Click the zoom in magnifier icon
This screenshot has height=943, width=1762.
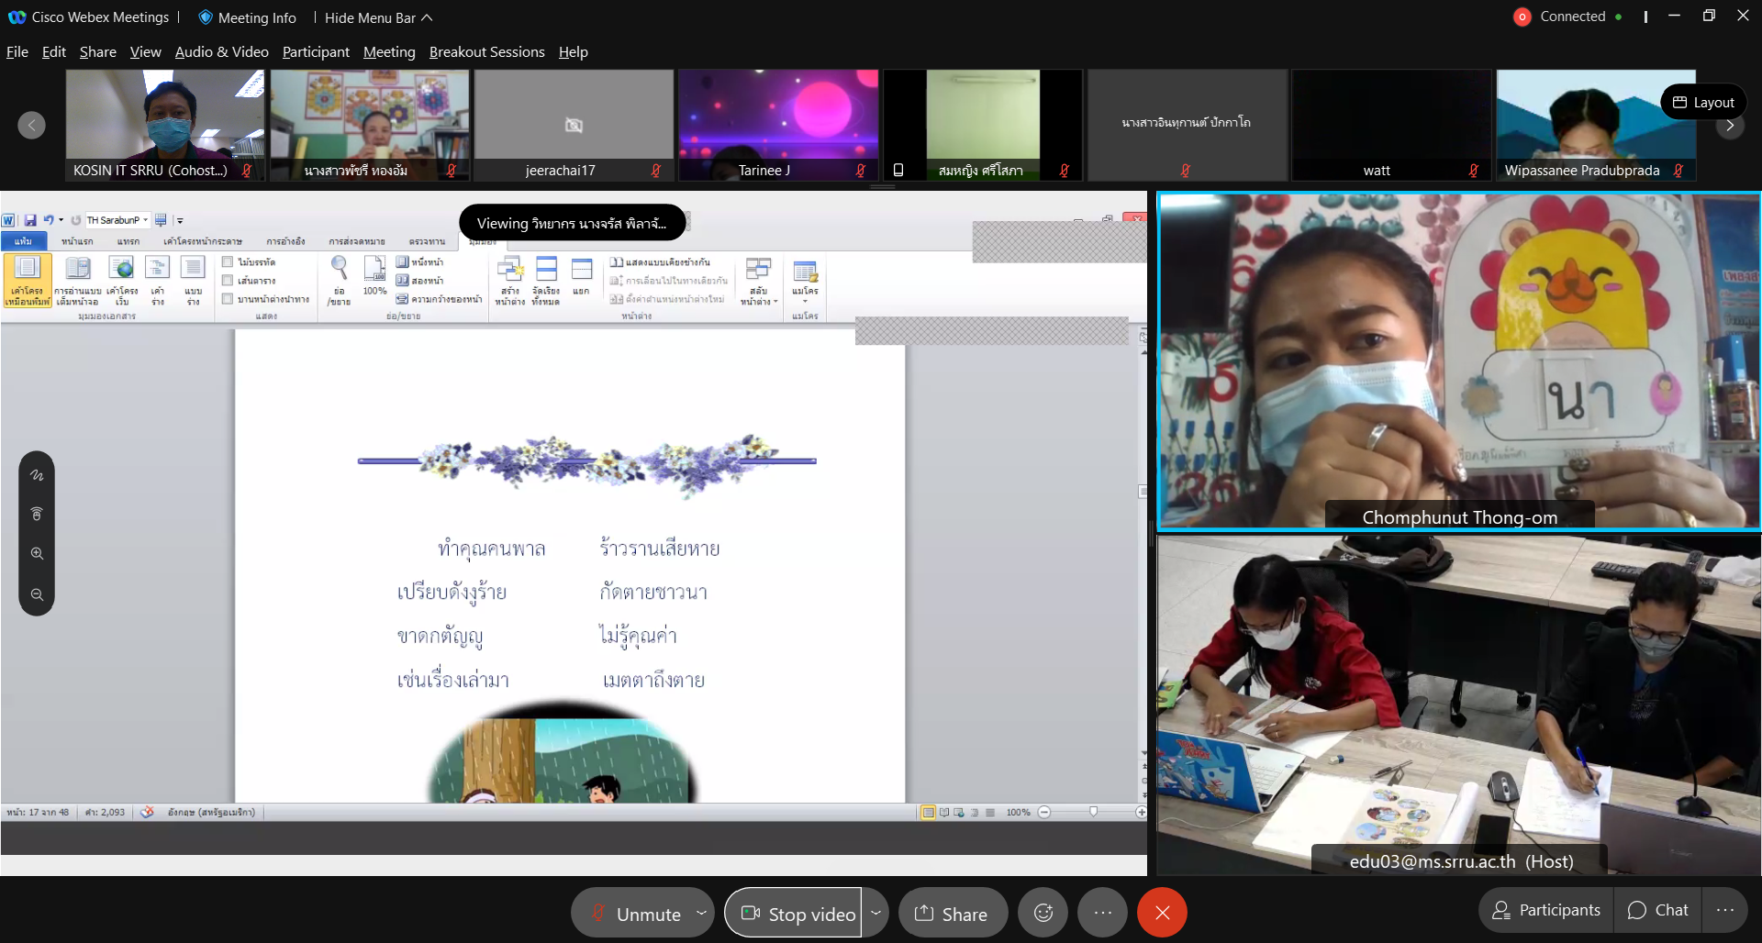37,553
